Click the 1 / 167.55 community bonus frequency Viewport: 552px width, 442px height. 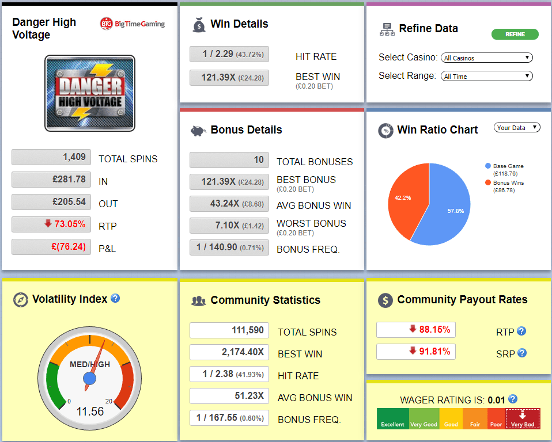(229, 418)
